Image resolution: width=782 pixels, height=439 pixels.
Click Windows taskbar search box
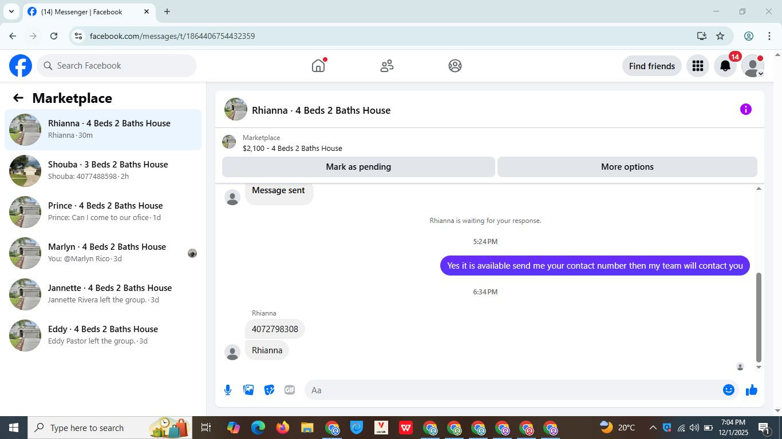pyautogui.click(x=110, y=428)
